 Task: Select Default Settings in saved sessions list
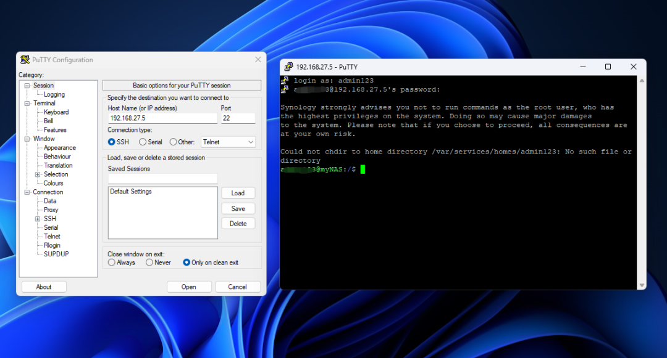pos(131,192)
